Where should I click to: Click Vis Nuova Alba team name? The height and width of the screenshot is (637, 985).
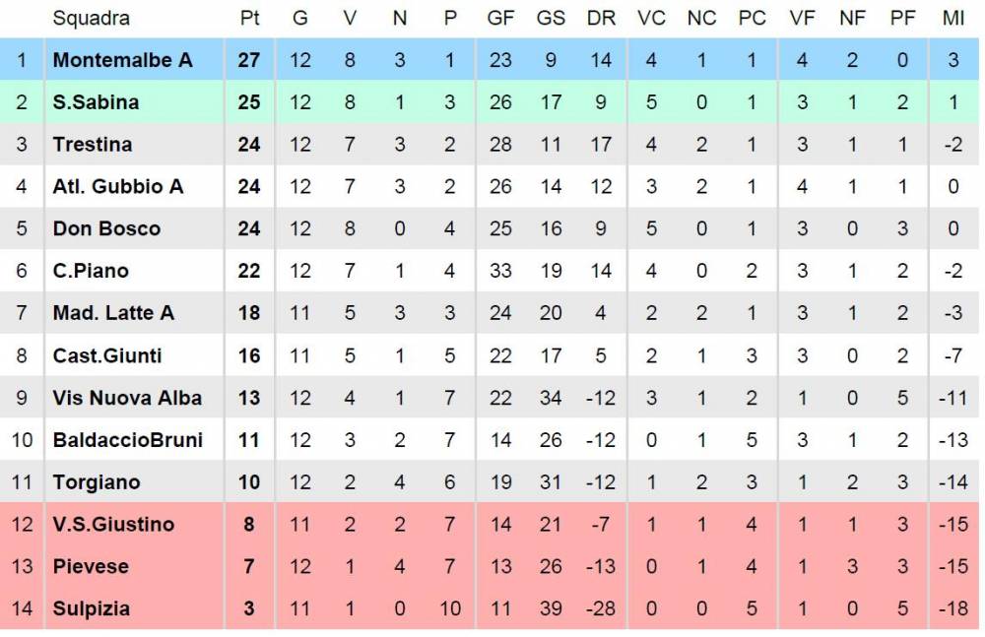point(127,398)
